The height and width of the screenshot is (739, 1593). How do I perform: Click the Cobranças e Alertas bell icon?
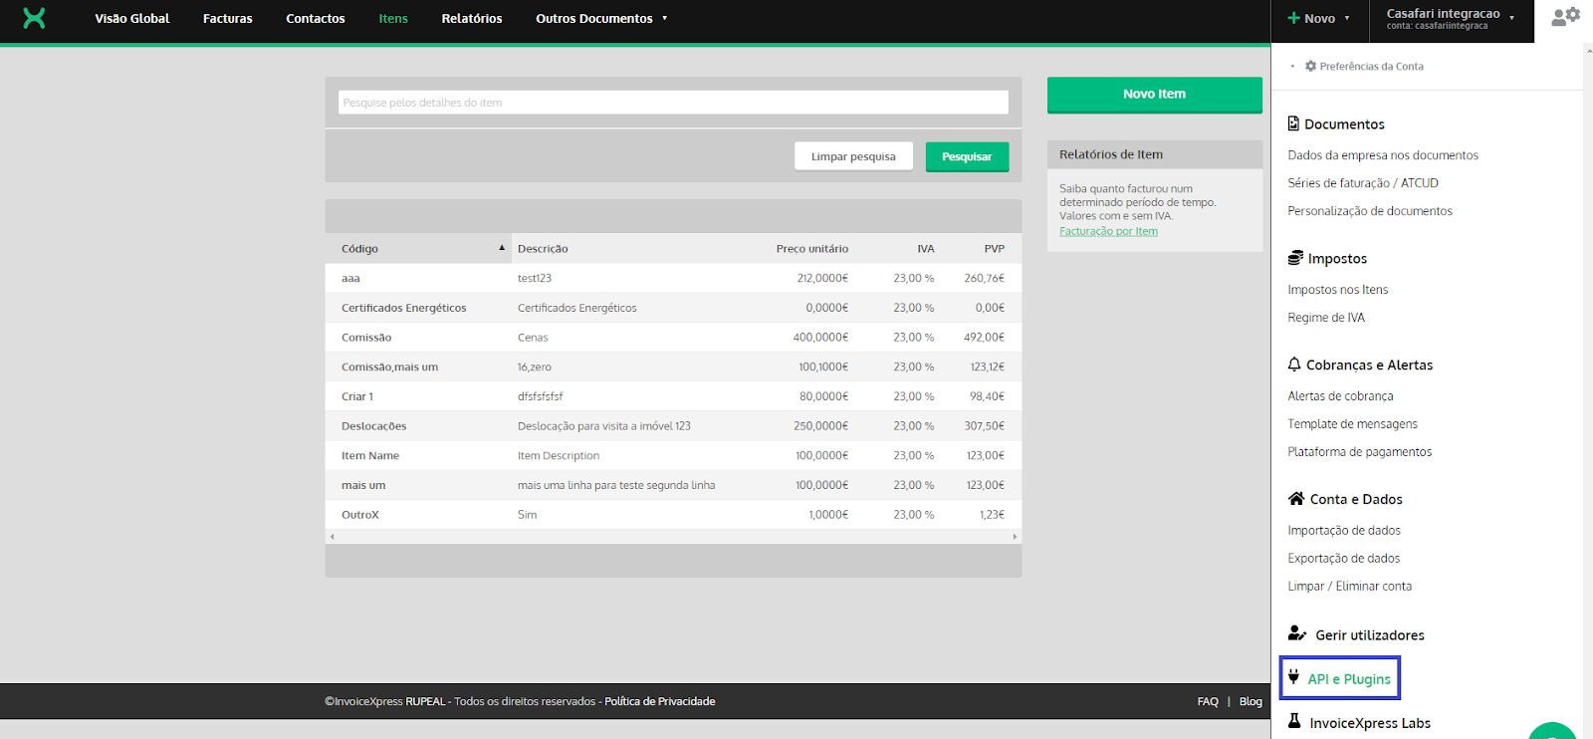pos(1293,365)
